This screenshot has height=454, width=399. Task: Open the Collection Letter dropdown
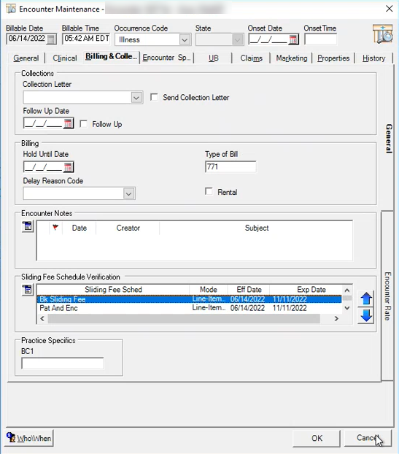coord(136,98)
